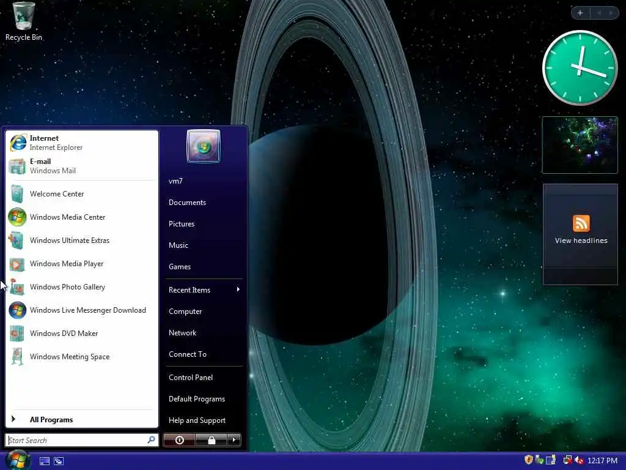Click the user account picture
626x470 pixels.
[203, 146]
